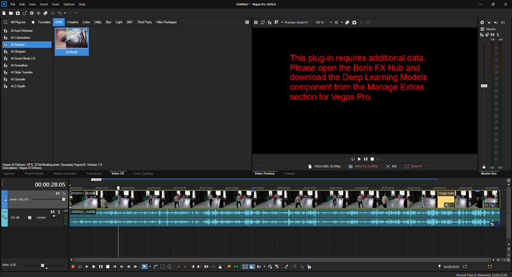Viewport: 512px width, 277px height.
Task: Open the Tools menu
Action: 56,4
